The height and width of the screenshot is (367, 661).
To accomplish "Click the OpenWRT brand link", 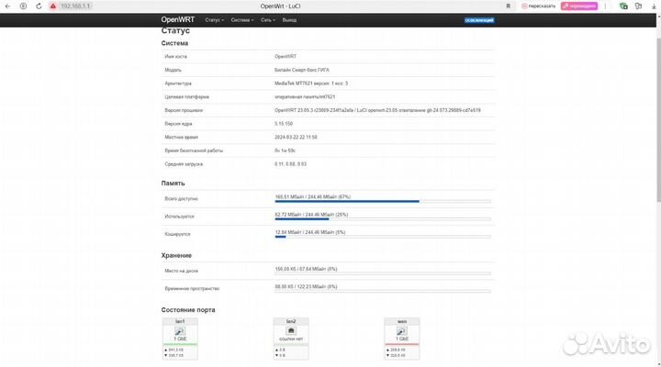I will (x=178, y=19).
